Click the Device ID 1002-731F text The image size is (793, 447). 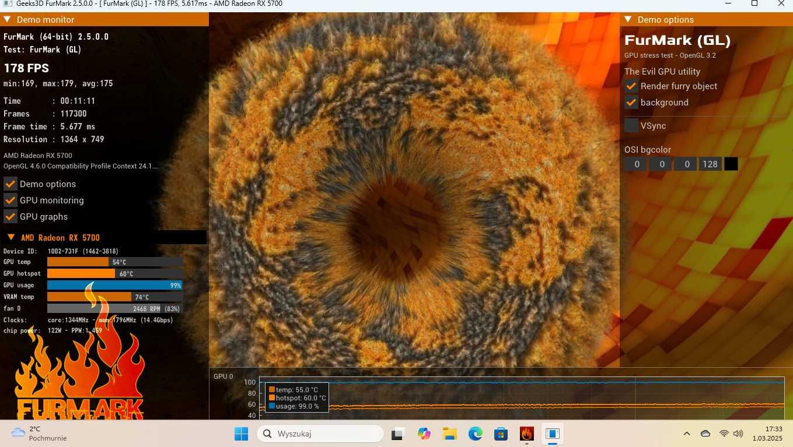pyautogui.click(x=83, y=251)
